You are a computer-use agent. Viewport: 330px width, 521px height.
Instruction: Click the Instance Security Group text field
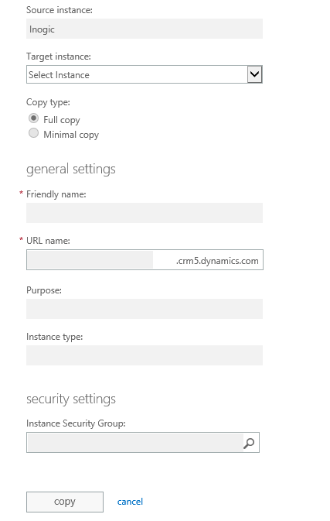pyautogui.click(x=135, y=443)
